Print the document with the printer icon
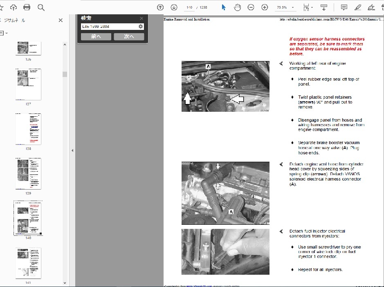The image size is (384, 287). pyautogui.click(x=27, y=7)
